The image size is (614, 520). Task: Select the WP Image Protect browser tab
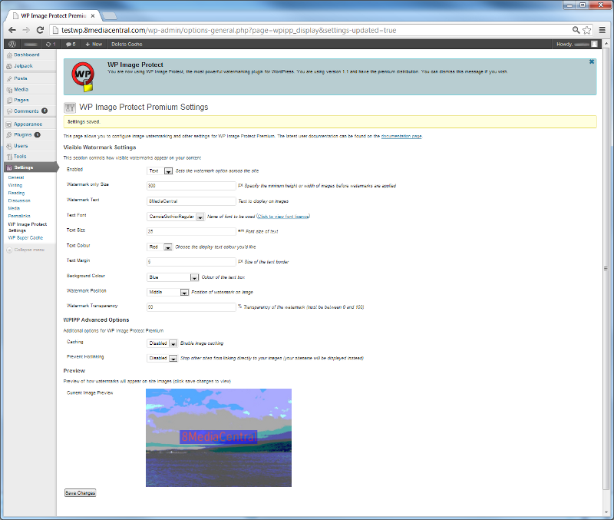(x=54, y=15)
